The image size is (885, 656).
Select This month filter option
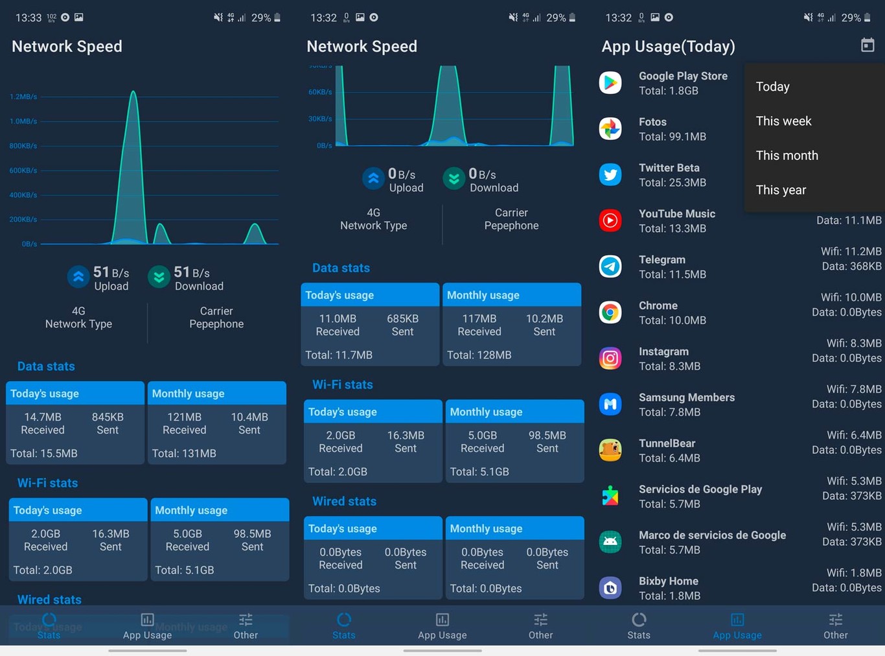pyautogui.click(x=787, y=155)
